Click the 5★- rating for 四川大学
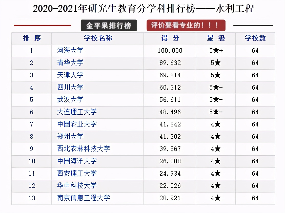 click(215, 88)
